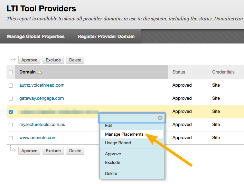Screen dimensions: 244x184
Task: Open Usage Report from context menu
Action: [x=118, y=143]
